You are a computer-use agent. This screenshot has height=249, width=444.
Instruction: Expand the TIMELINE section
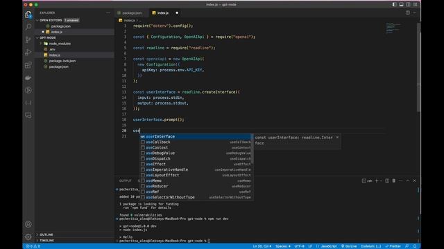click(46, 241)
